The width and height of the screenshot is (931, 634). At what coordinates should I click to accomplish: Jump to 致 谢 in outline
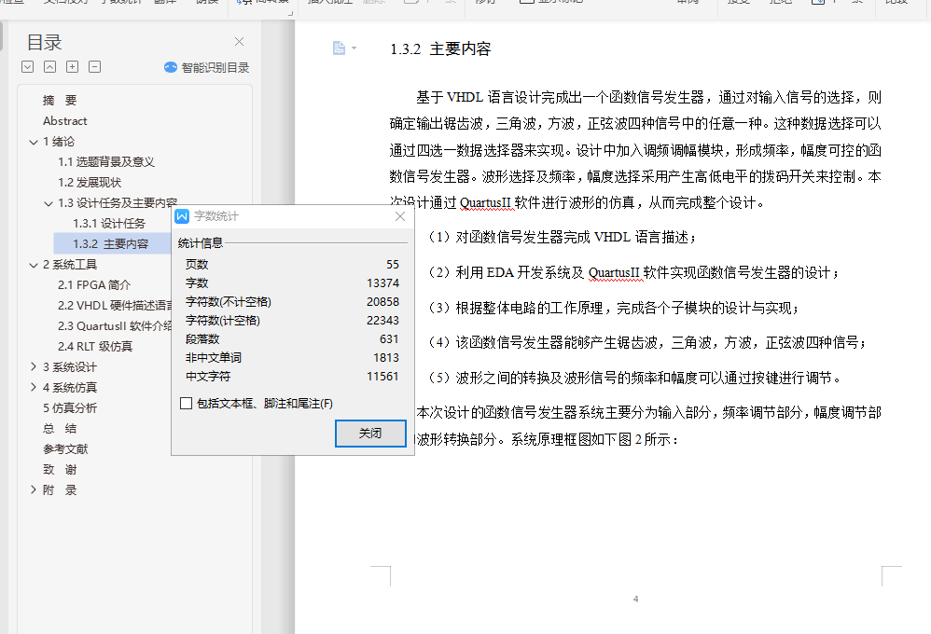coord(60,470)
